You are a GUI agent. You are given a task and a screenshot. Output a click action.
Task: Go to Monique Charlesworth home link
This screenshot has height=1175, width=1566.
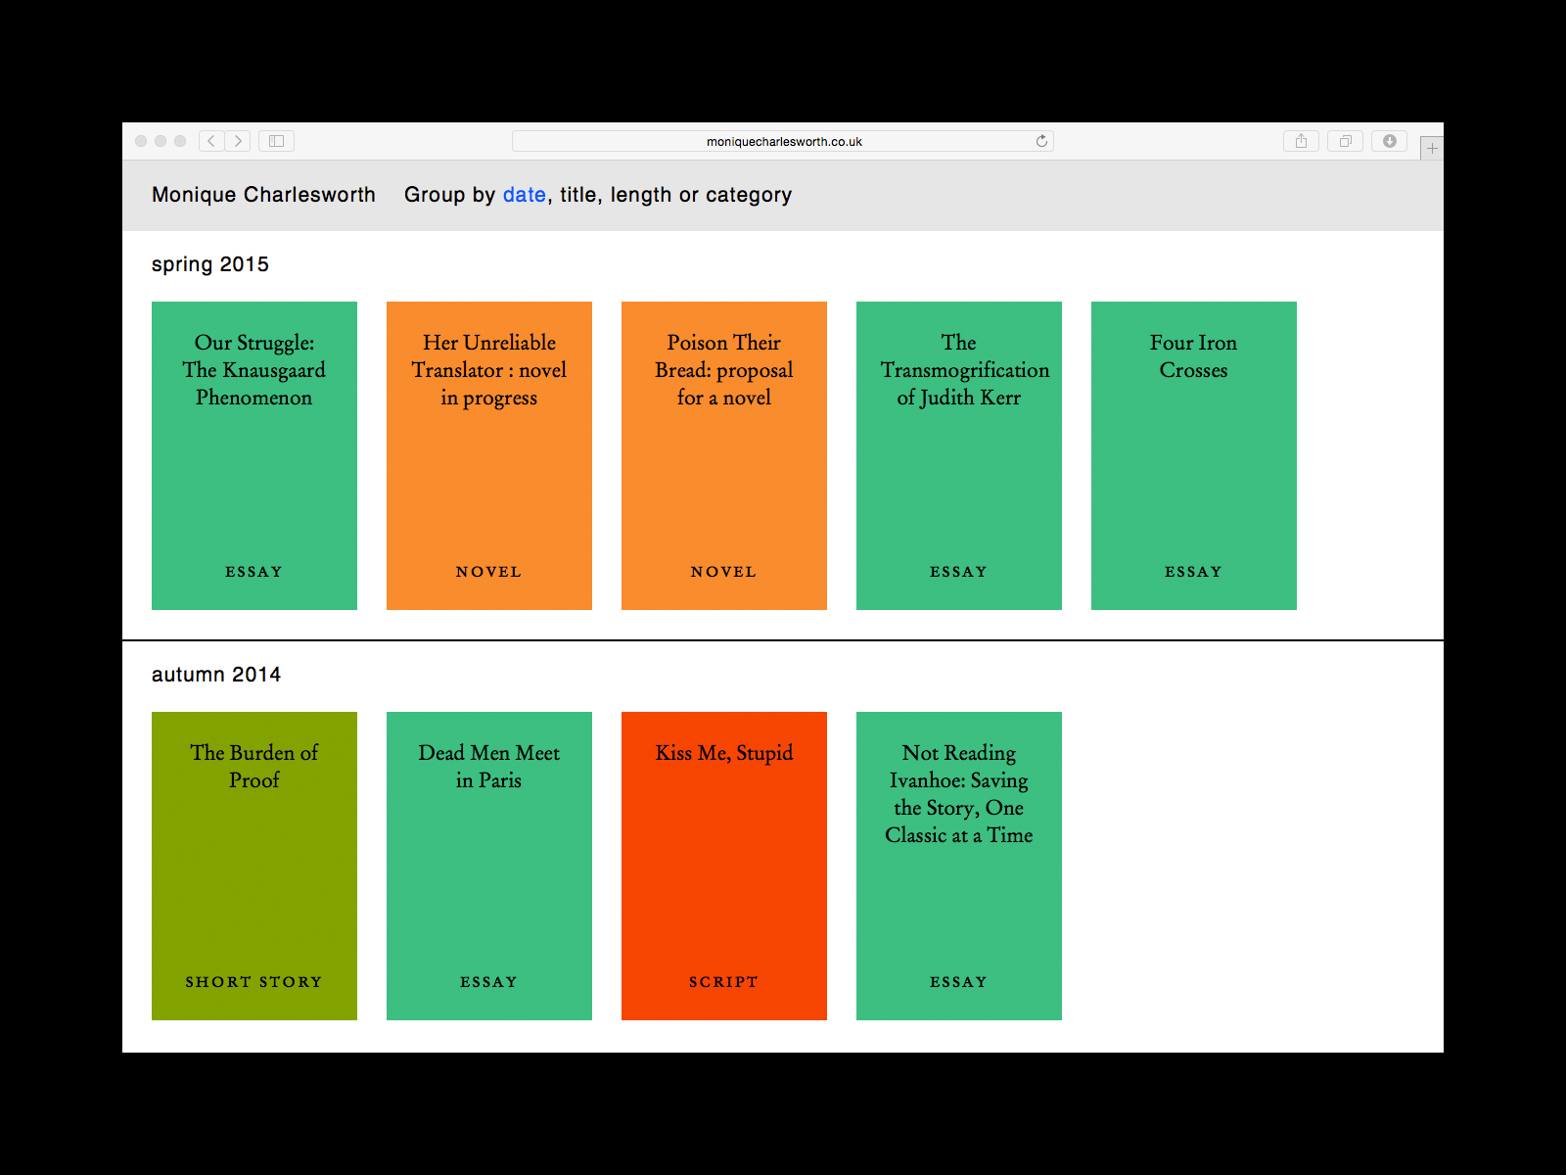click(263, 195)
